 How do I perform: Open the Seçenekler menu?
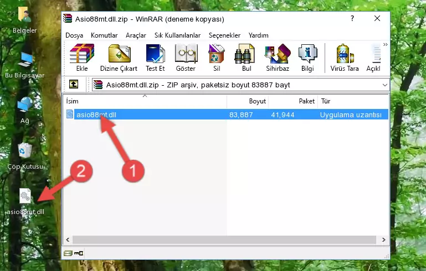(224, 35)
